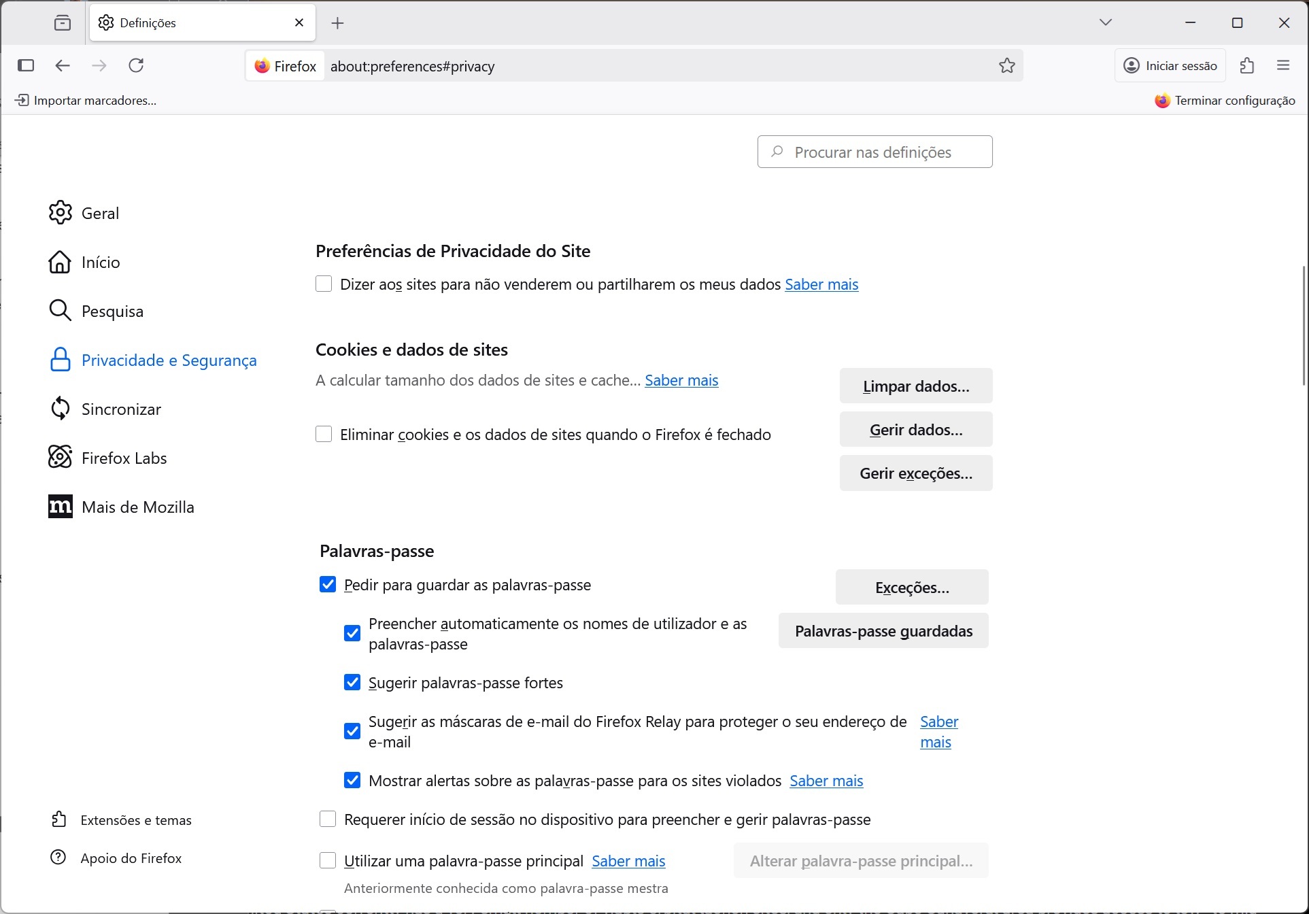This screenshot has width=1309, height=914.
Task: Open the Firefox Labs settings section
Action: [124, 458]
